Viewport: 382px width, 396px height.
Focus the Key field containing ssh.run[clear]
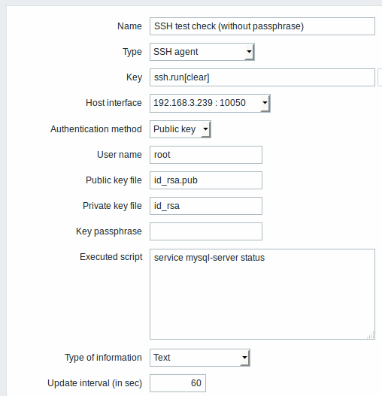tap(262, 77)
